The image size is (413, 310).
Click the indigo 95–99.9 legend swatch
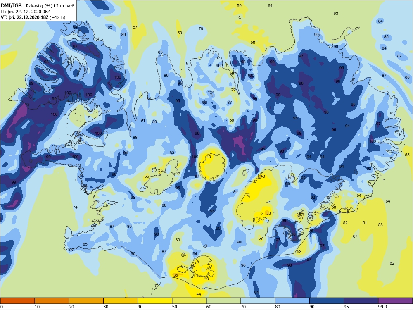[x=361, y=301]
